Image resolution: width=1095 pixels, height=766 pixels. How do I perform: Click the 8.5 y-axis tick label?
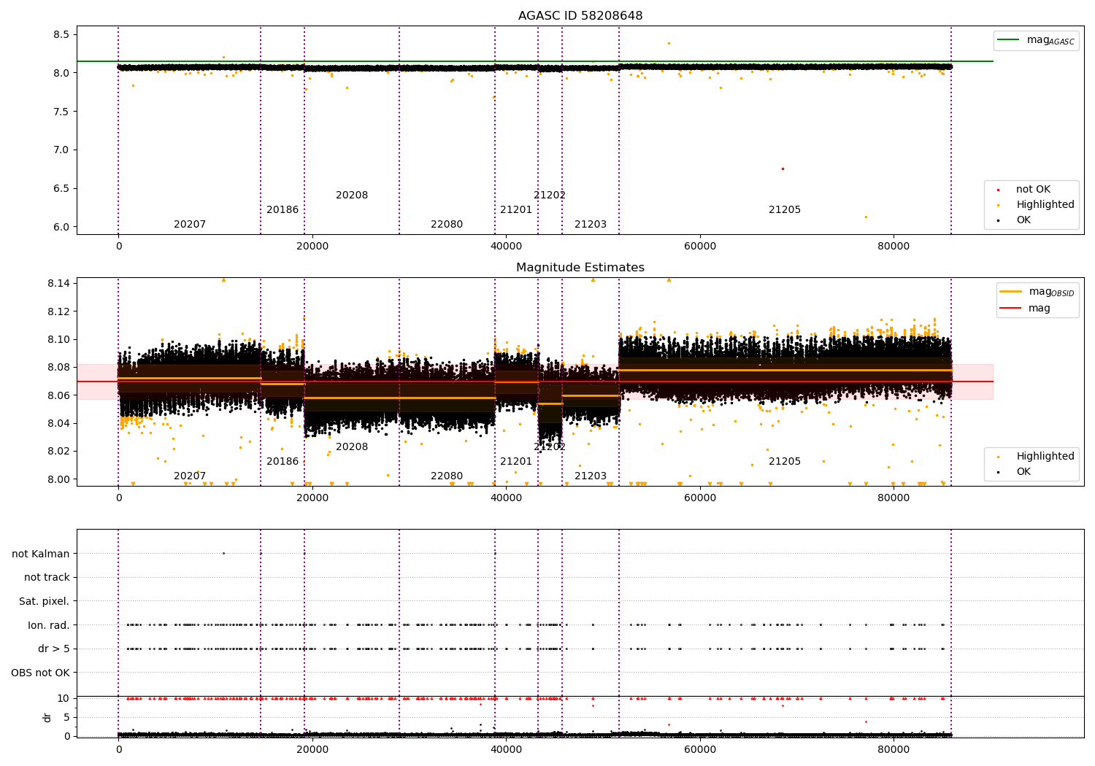point(61,35)
